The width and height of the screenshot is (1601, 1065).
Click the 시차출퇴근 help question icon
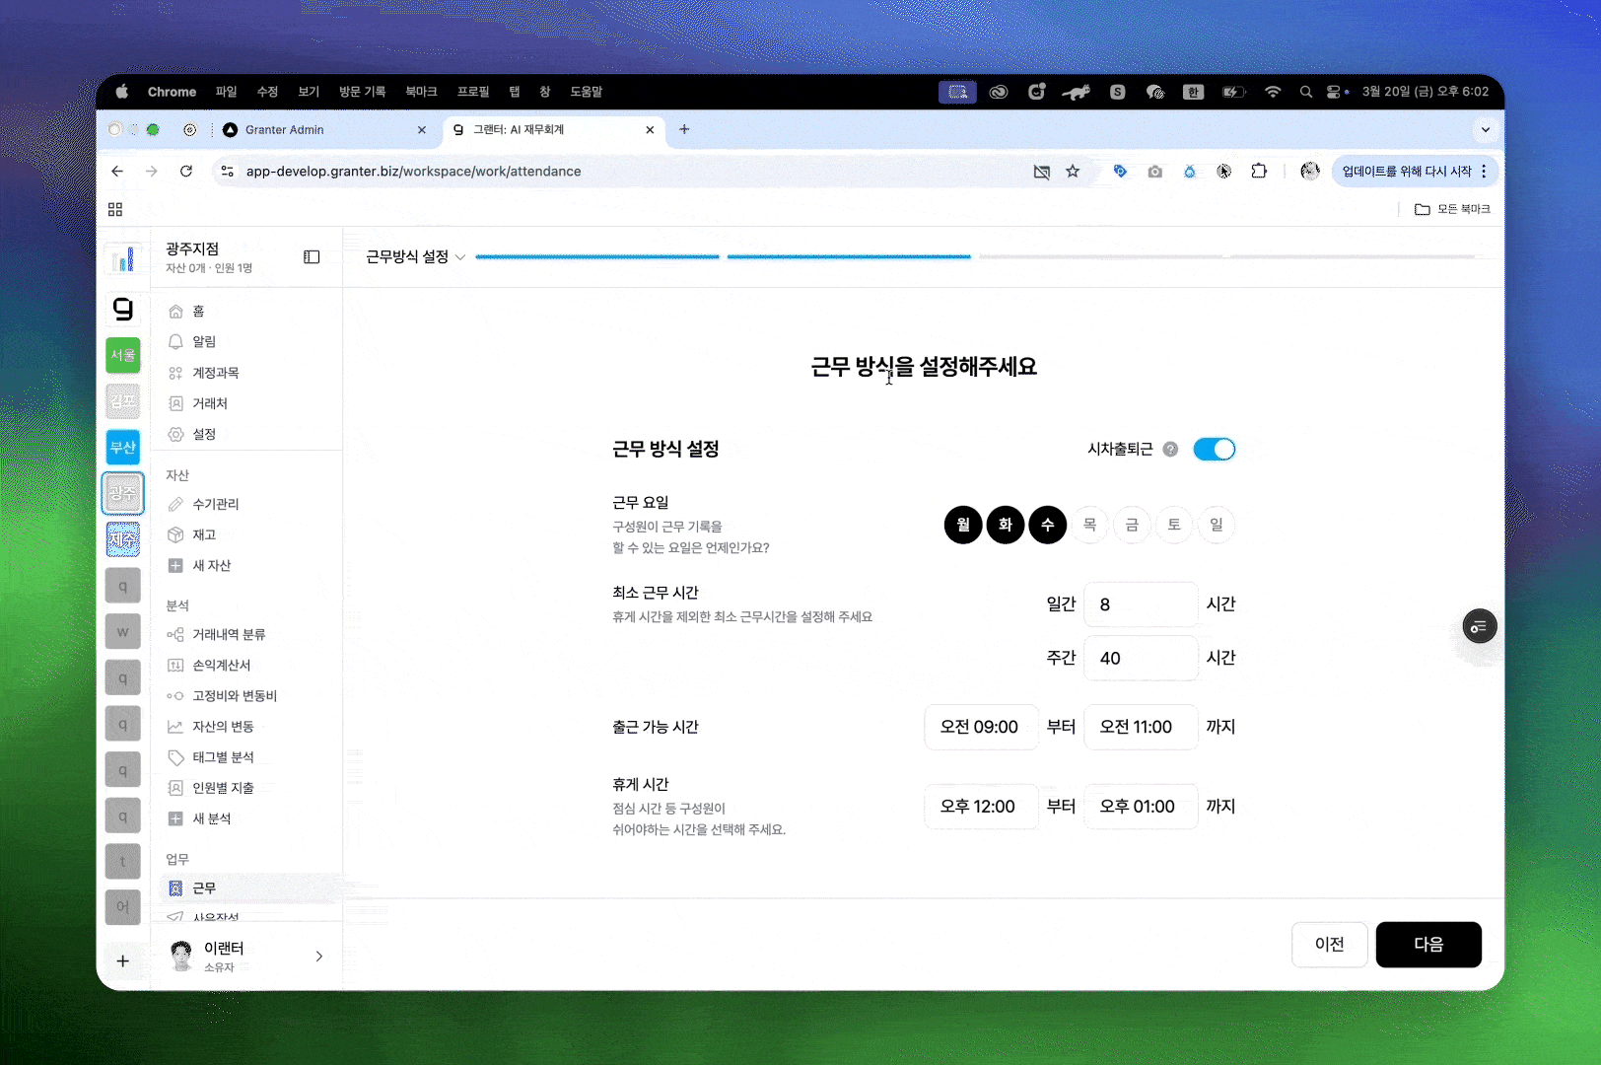click(x=1170, y=450)
